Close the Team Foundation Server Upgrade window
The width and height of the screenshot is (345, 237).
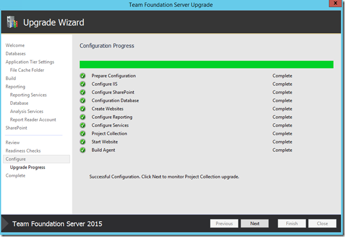(335, 3)
